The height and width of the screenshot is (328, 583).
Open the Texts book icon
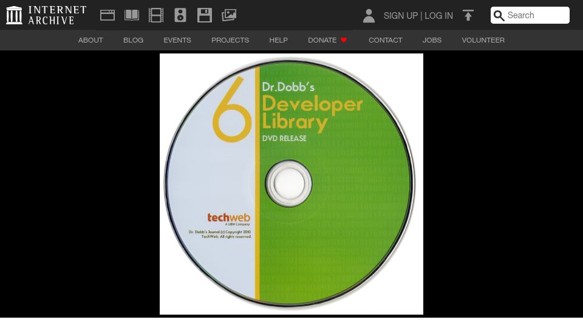(132, 15)
